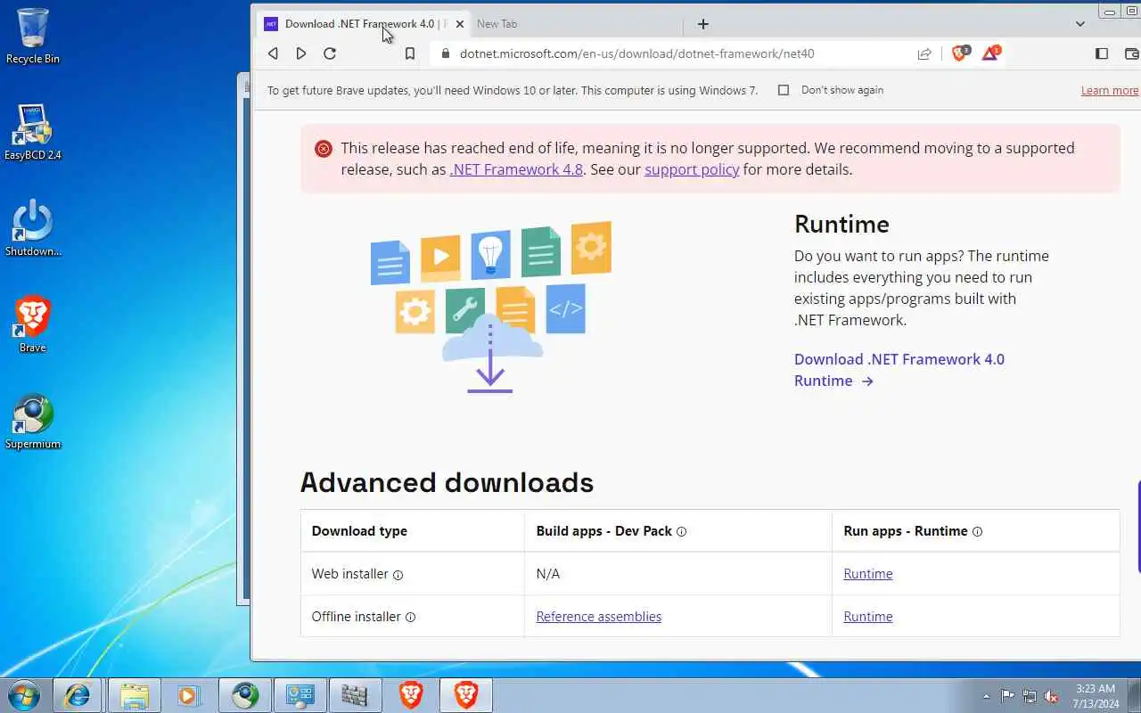
Task: Open Brave Rewards triangle icon
Action: [990, 53]
